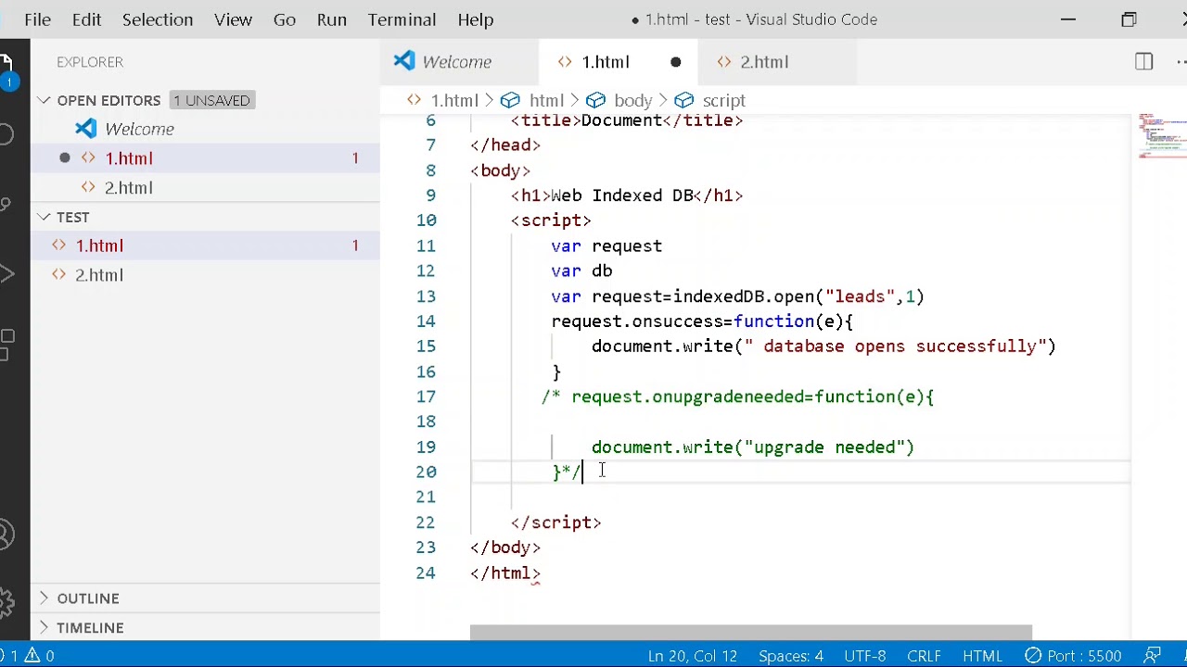This screenshot has width=1187, height=667.
Task: Open the File menu
Action: [37, 19]
